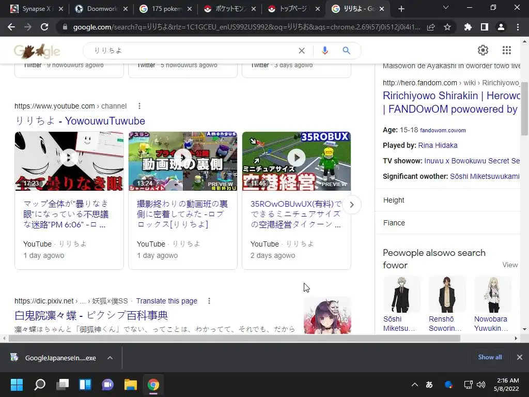Open the Google apps grid
This screenshot has width=529, height=397.
(x=506, y=50)
